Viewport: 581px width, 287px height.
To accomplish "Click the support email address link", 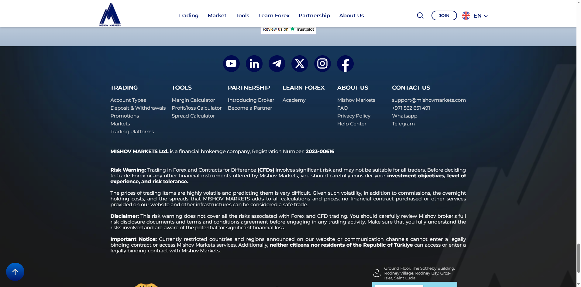I will click(x=429, y=100).
